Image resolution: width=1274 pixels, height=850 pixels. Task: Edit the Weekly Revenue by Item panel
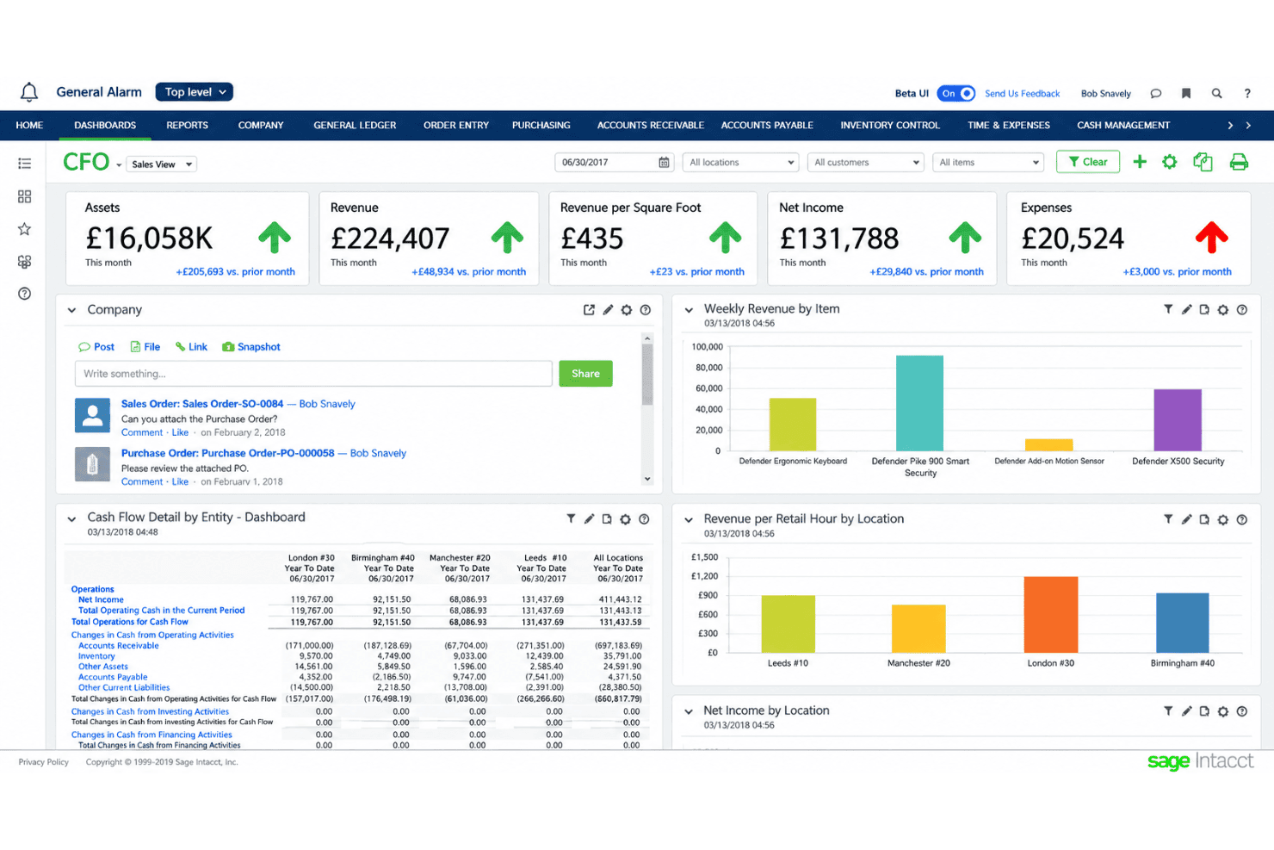click(1186, 309)
